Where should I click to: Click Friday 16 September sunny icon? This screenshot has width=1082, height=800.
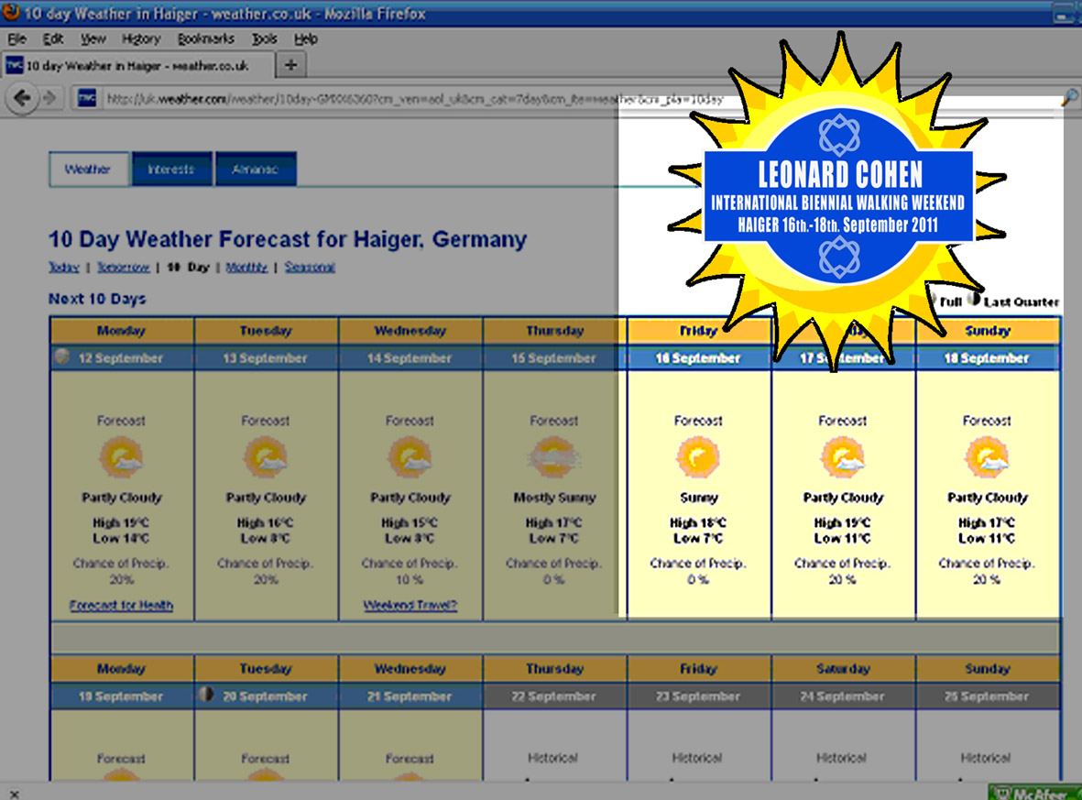coord(697,457)
